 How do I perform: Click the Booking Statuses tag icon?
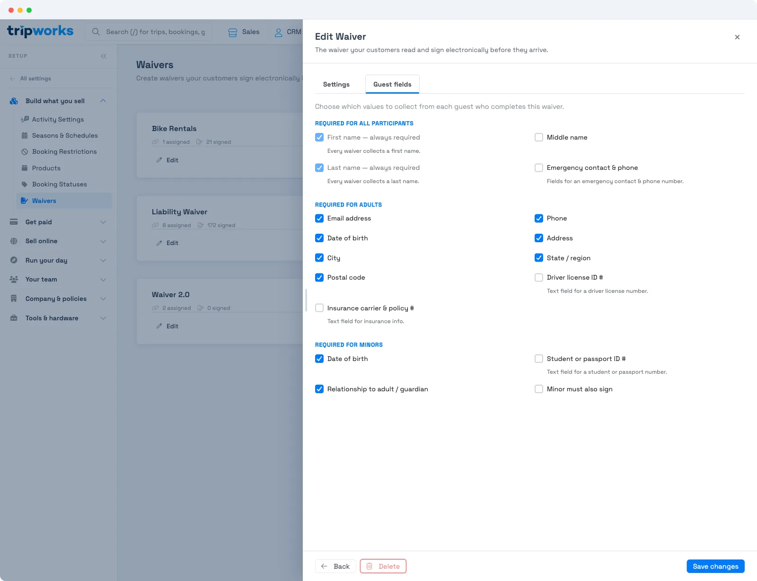tap(25, 184)
